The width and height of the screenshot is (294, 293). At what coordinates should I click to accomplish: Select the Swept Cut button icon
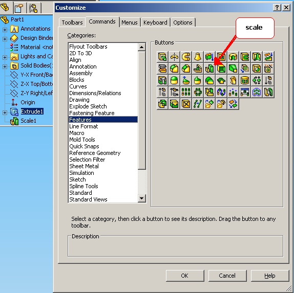coord(245,57)
